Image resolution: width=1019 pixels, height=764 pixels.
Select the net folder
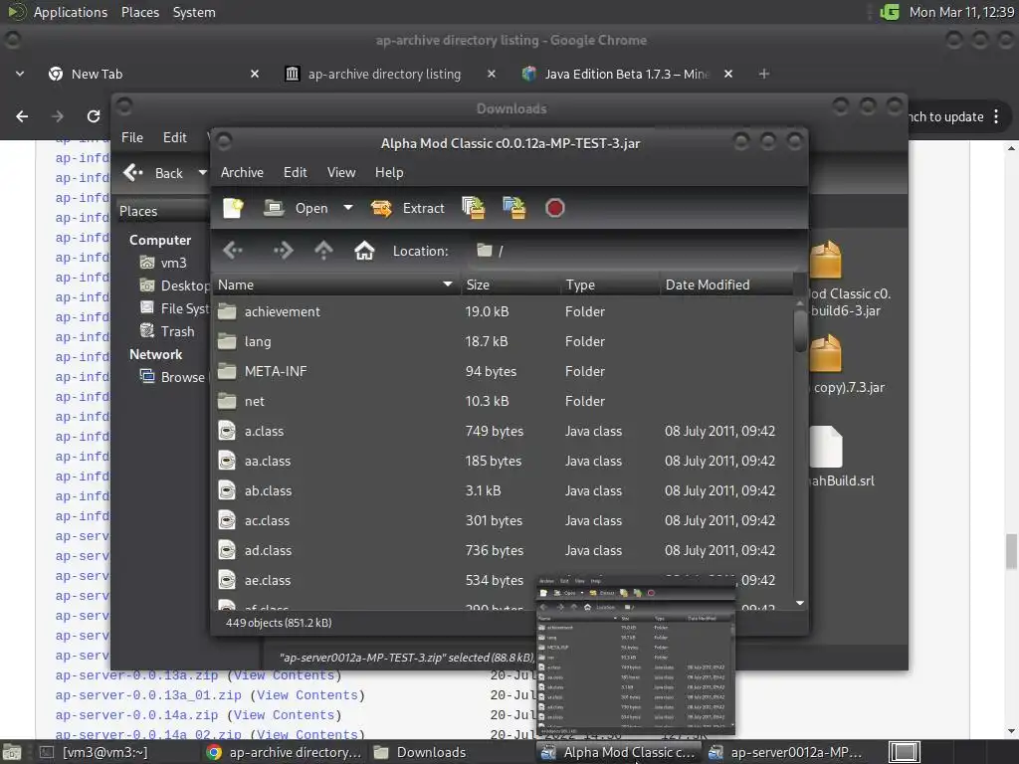503,402
